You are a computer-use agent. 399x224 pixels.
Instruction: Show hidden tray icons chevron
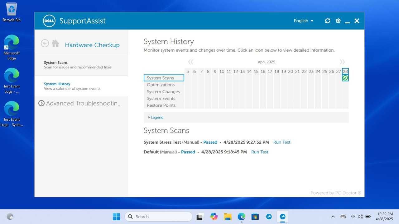(x=333, y=217)
